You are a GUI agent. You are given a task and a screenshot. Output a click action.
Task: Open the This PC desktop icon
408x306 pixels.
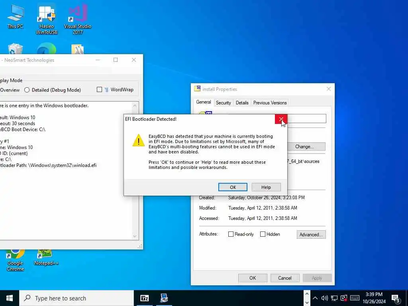pos(16,17)
